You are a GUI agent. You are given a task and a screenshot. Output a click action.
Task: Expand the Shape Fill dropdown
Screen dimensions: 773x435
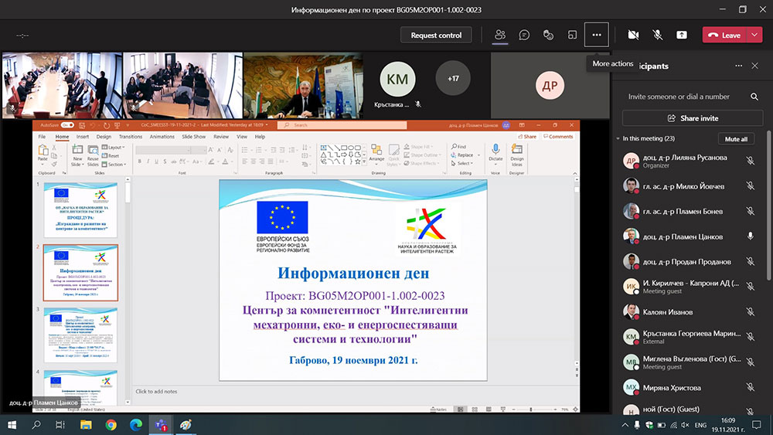click(x=419, y=147)
